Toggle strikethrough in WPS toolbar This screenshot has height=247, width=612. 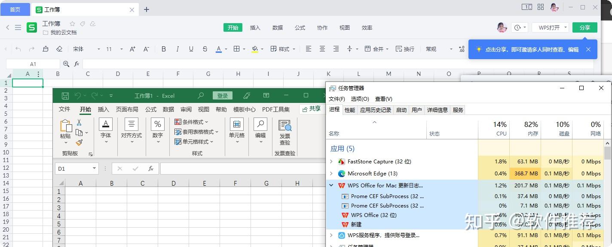click(x=205, y=49)
